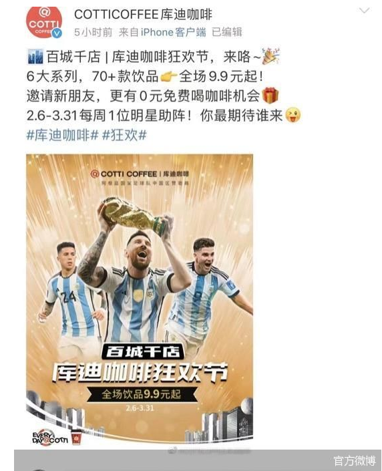
Task: Open the COTTI COFFEE round avatar
Action: [x=44, y=23]
